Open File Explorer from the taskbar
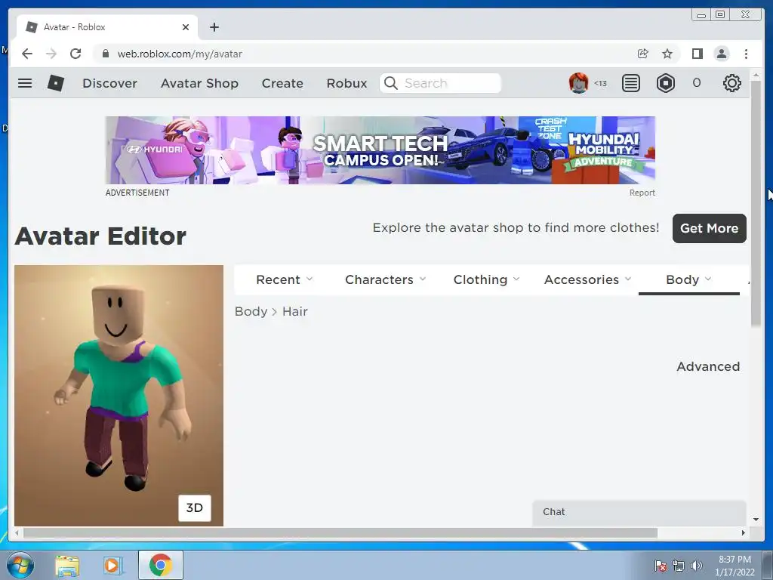The width and height of the screenshot is (773, 580). pyautogui.click(x=67, y=565)
